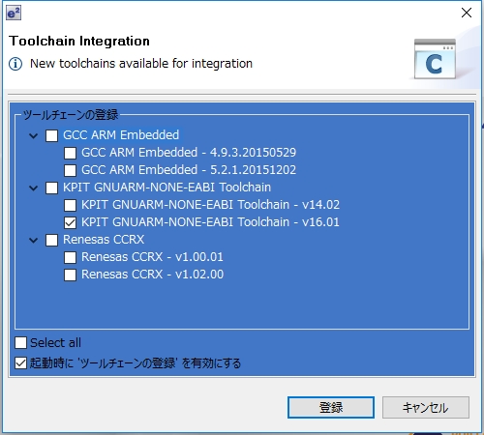Image resolution: width=484 pixels, height=435 pixels.
Task: Toggle the Select all checkbox
Action: pos(20,343)
